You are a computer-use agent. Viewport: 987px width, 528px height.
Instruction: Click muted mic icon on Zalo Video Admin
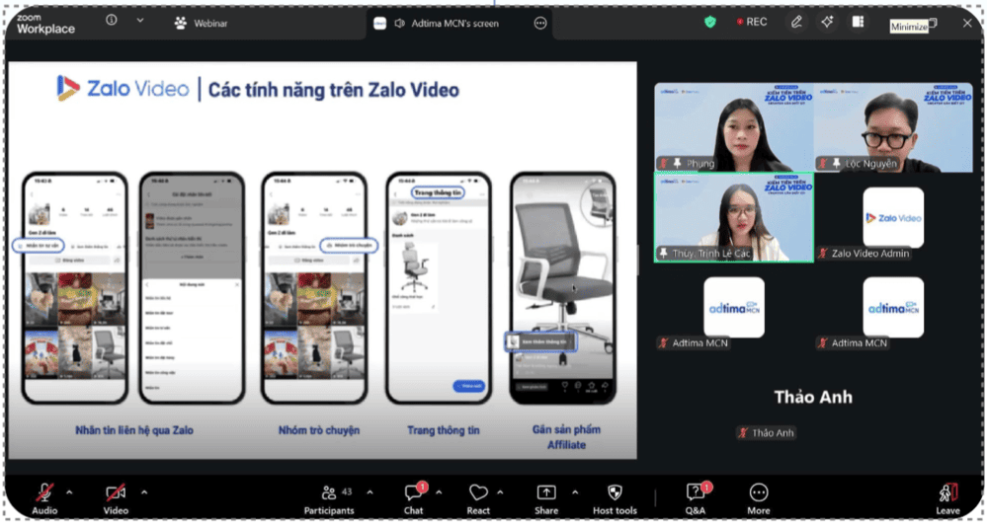[823, 254]
